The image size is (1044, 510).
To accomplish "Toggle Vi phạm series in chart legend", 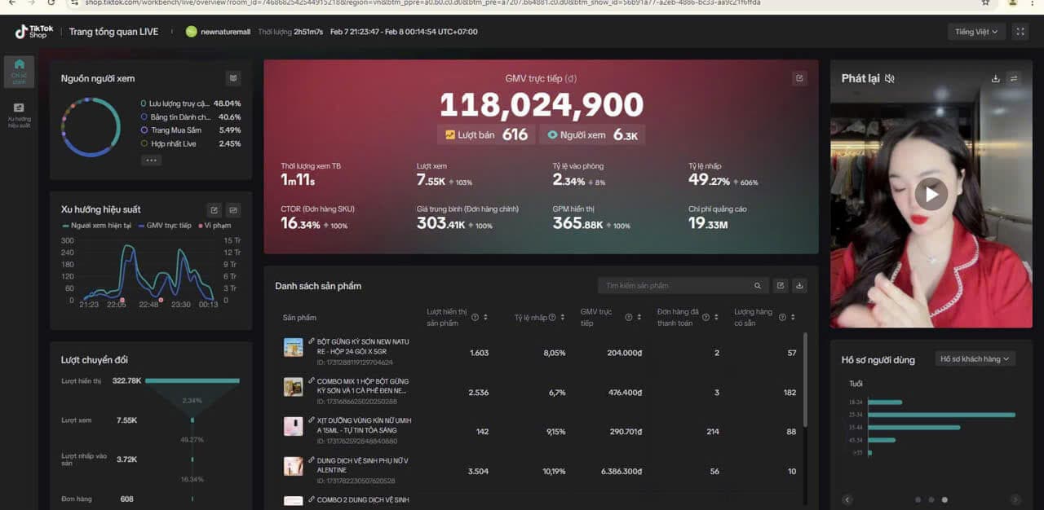I will [x=215, y=226].
